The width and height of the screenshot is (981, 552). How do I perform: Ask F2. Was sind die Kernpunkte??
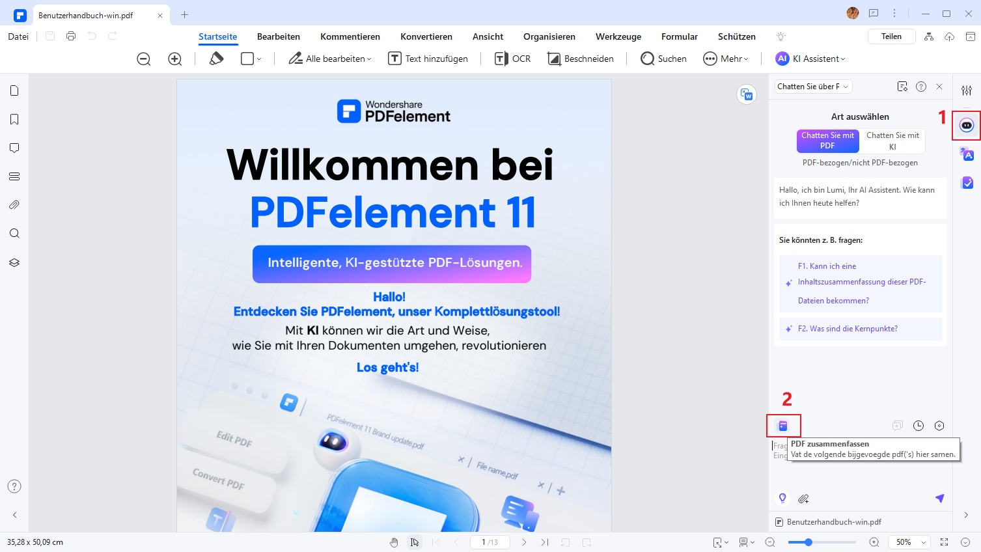(x=861, y=329)
